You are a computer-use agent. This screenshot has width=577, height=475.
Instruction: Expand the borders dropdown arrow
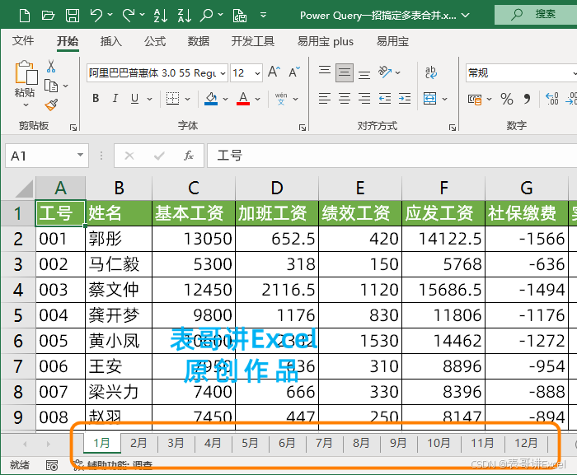pos(188,99)
